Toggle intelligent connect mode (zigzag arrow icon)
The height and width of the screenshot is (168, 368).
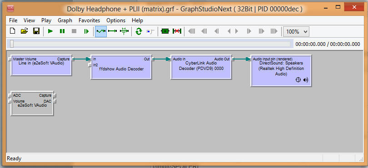(x=101, y=31)
